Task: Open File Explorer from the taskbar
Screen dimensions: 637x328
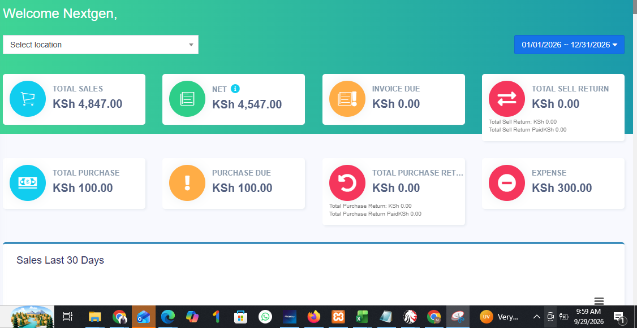Action: pos(94,317)
